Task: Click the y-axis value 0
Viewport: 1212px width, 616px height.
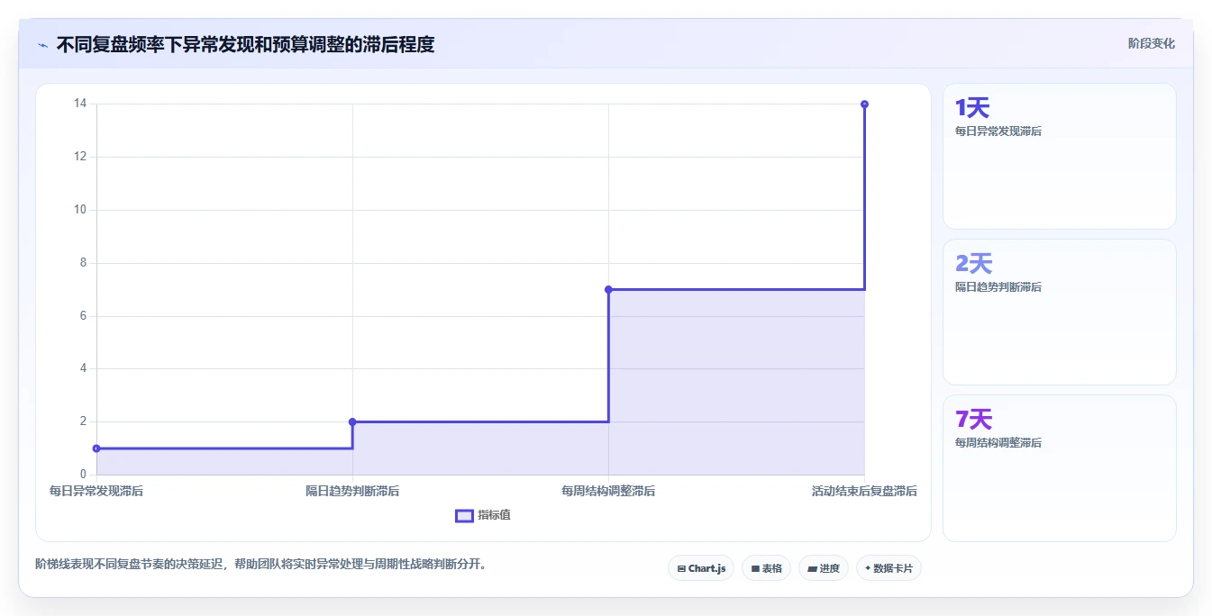Action: tap(83, 475)
